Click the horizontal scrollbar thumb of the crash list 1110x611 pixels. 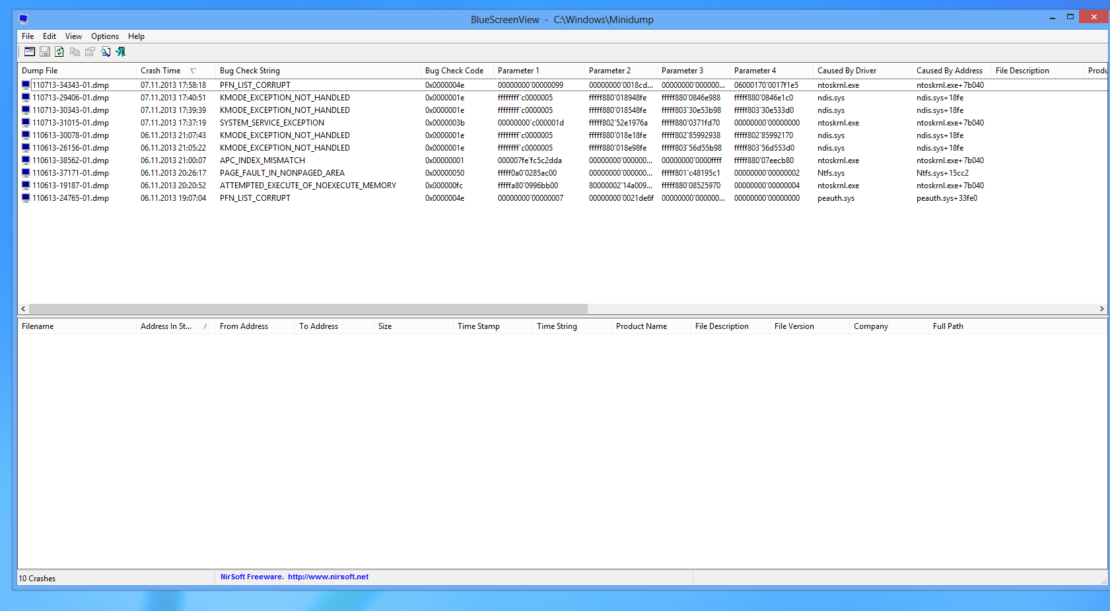point(308,308)
